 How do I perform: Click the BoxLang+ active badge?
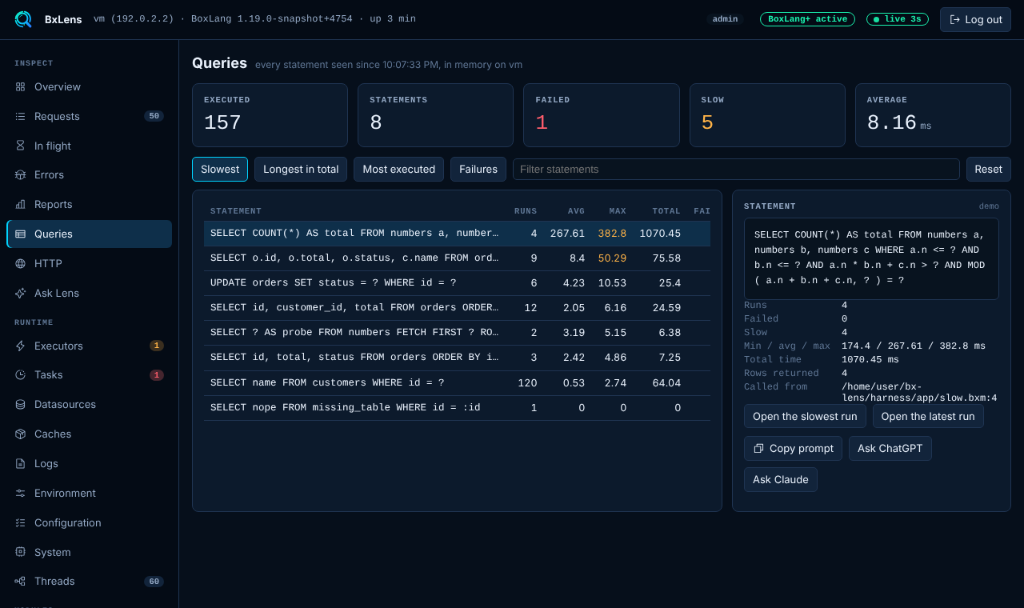coord(807,19)
